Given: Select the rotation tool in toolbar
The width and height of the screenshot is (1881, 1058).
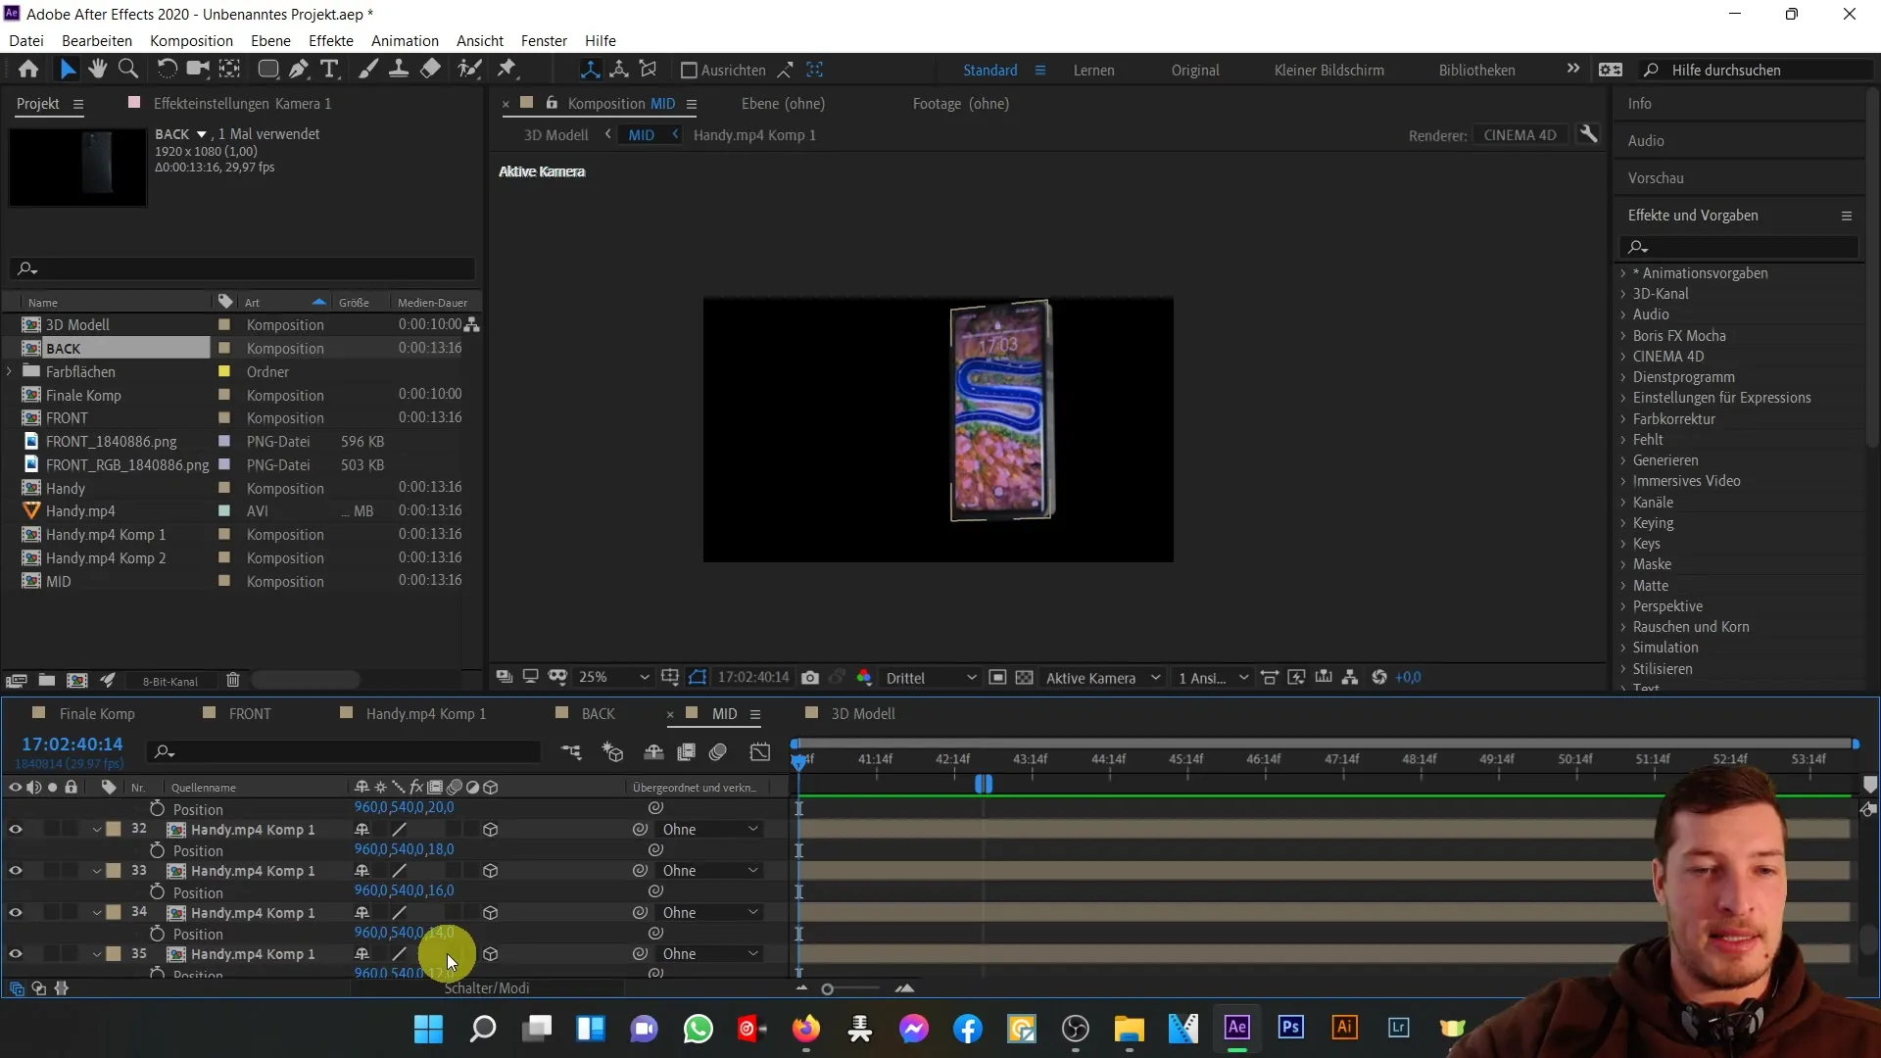Looking at the screenshot, I should [166, 70].
